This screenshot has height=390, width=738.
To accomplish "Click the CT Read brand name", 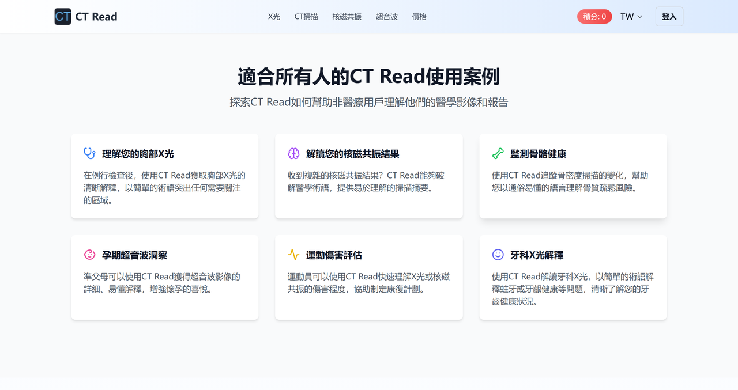I will click(96, 17).
